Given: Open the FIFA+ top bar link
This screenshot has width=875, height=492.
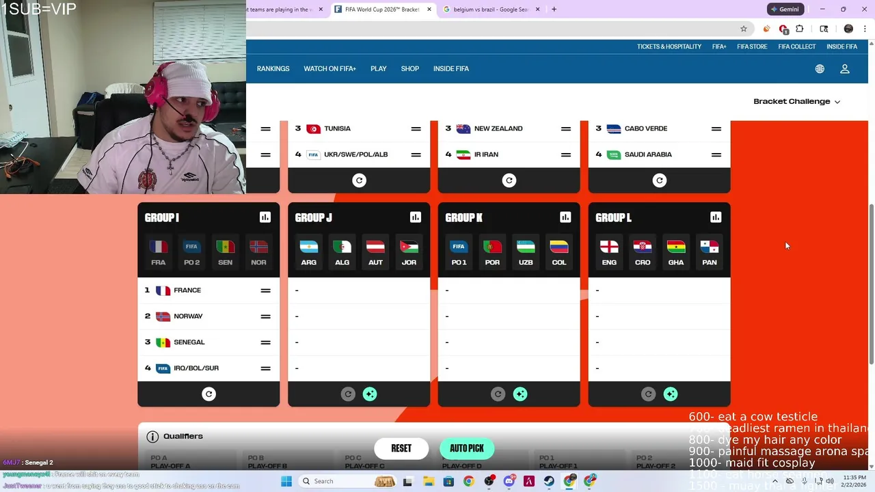Looking at the screenshot, I should click(719, 46).
